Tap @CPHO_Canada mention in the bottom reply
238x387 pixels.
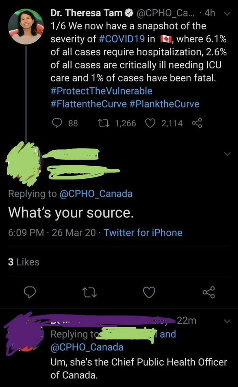(x=87, y=347)
